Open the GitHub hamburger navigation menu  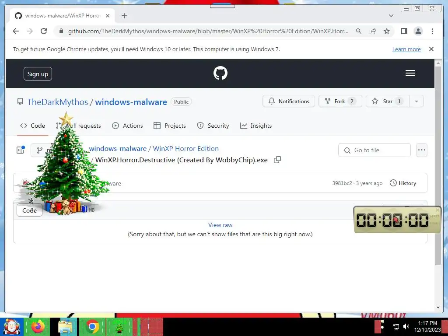410,73
